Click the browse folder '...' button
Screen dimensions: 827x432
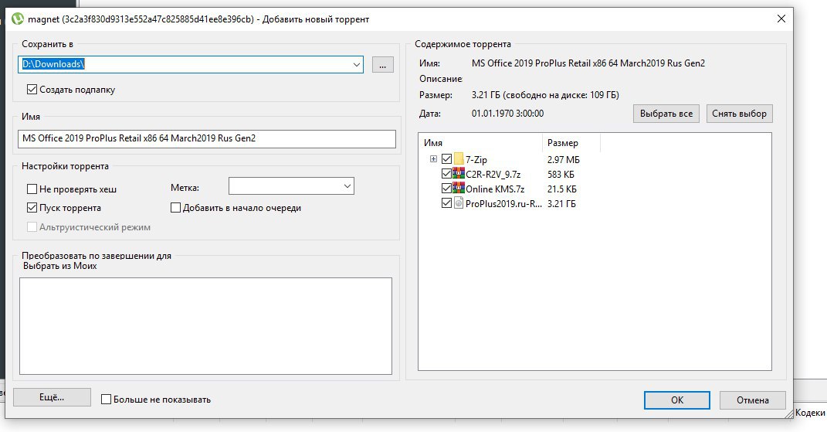[x=383, y=65]
